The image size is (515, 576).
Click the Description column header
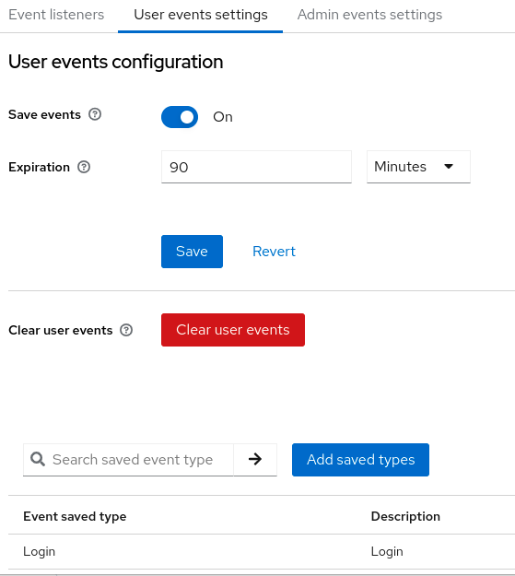tap(405, 516)
